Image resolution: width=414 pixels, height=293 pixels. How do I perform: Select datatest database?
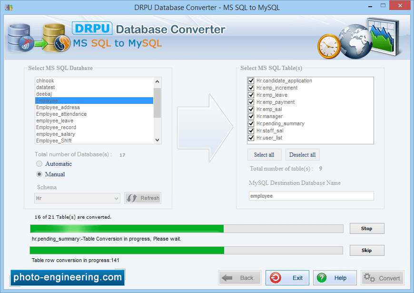(x=94, y=87)
